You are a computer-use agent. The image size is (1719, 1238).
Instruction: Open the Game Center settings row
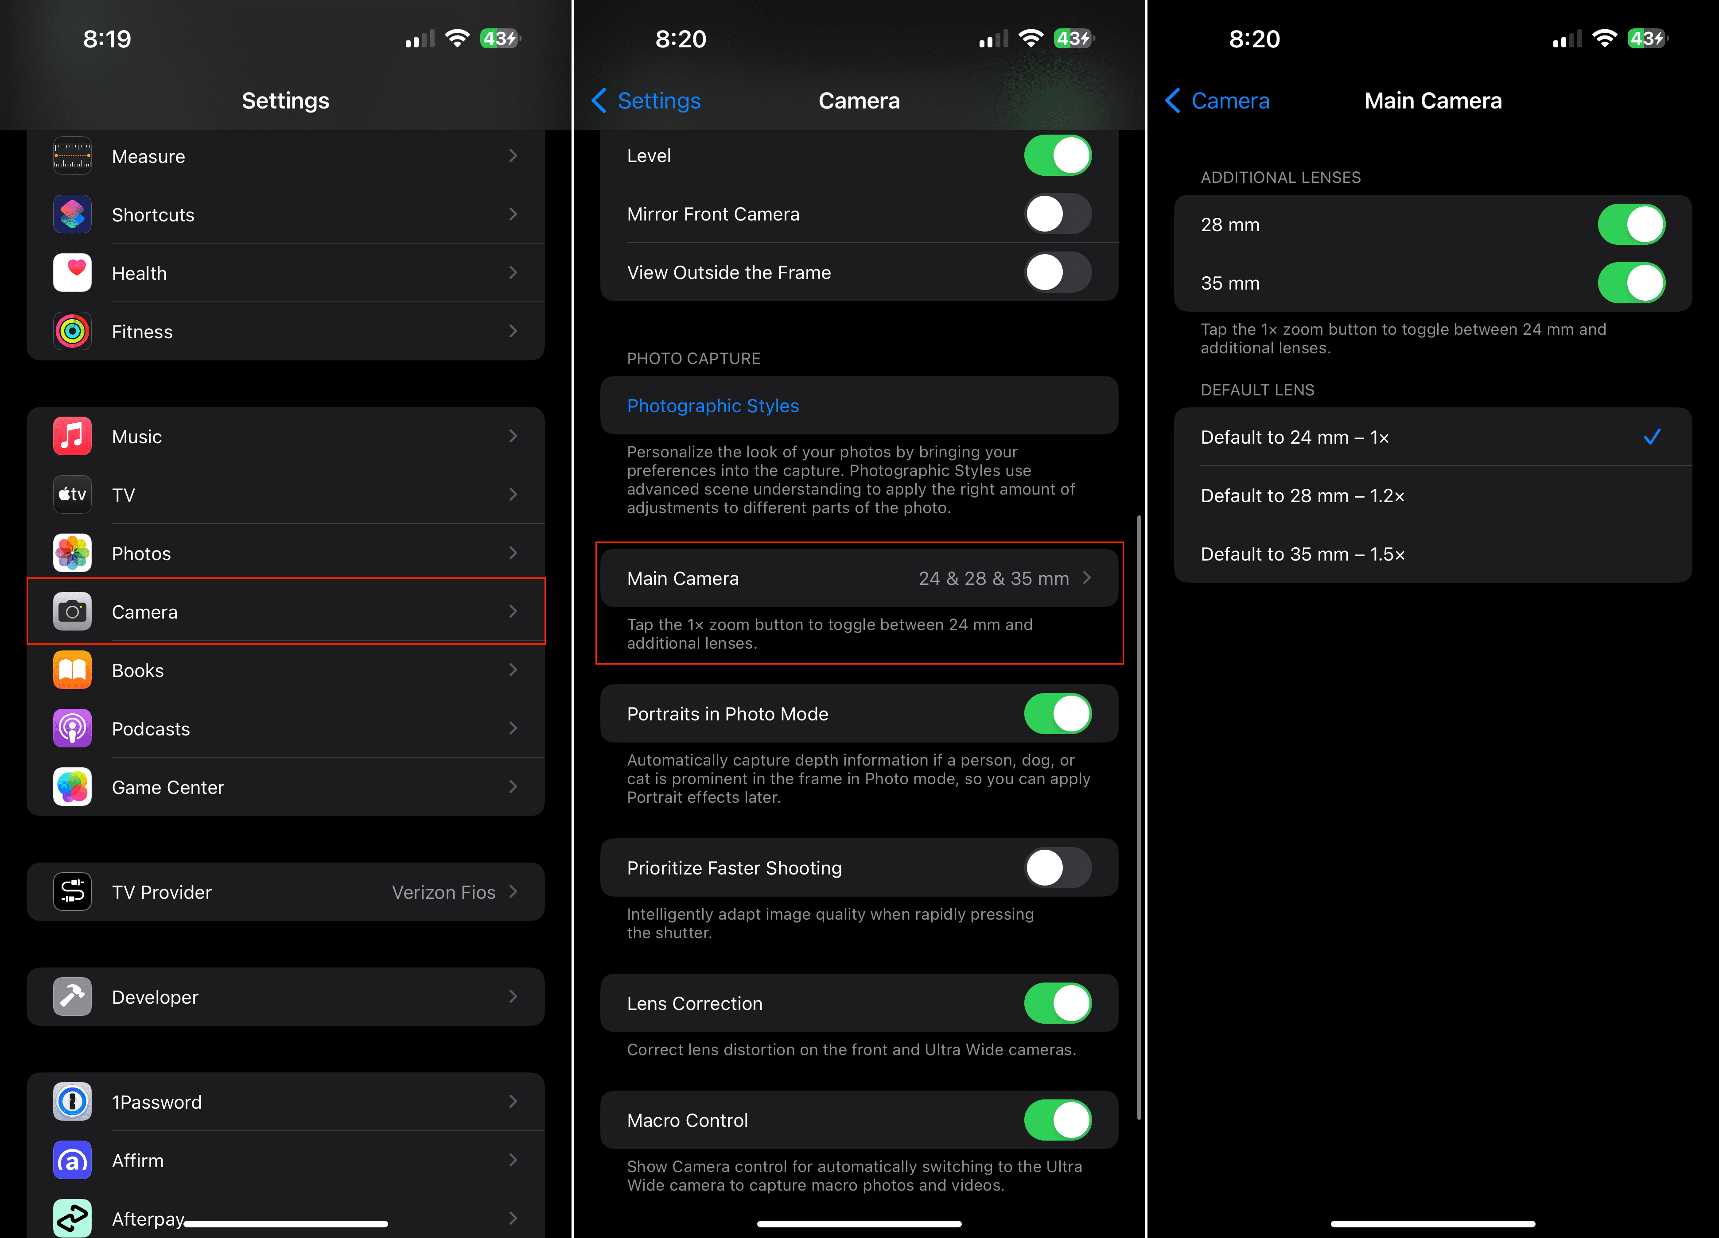pos(286,786)
